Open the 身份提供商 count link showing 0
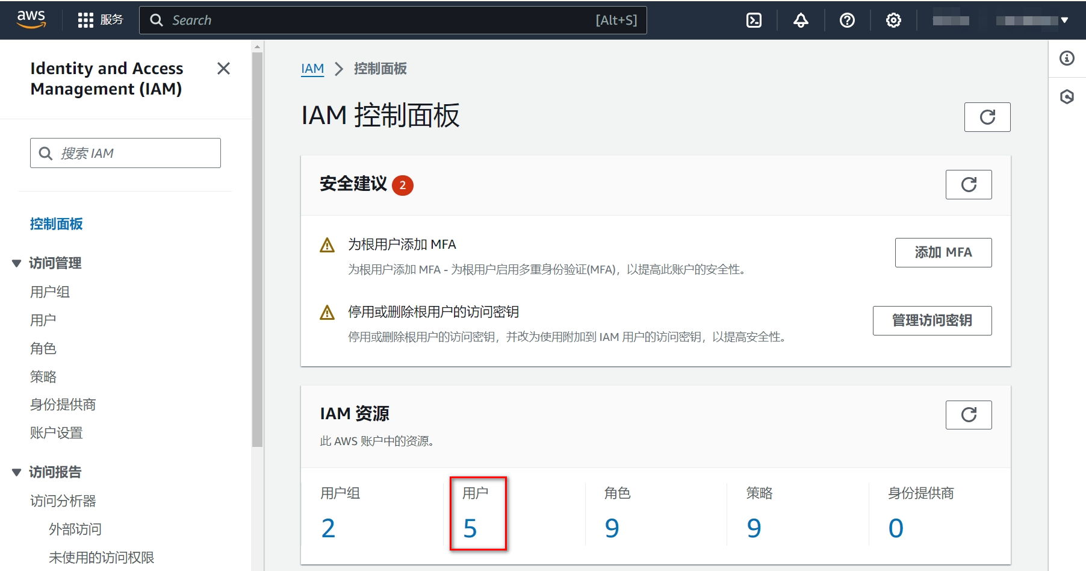This screenshot has height=571, width=1086. [x=896, y=528]
